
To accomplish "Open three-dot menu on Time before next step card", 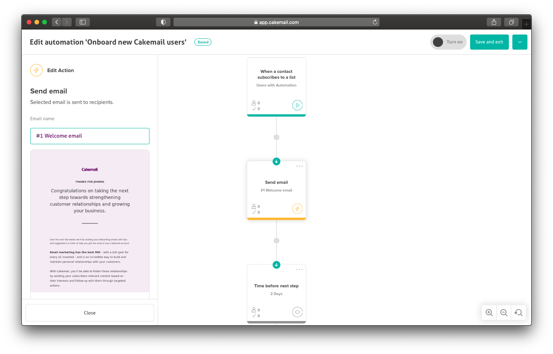I will [x=299, y=269].
